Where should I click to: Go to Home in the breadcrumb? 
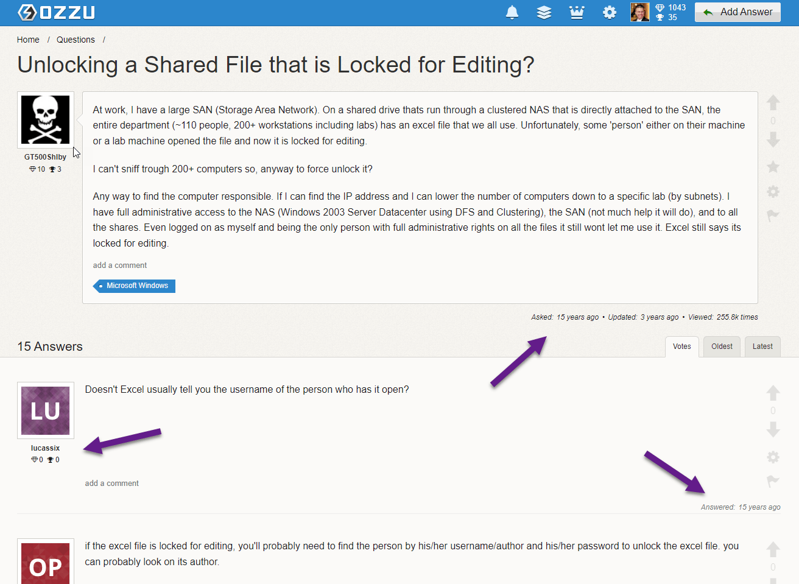click(28, 40)
